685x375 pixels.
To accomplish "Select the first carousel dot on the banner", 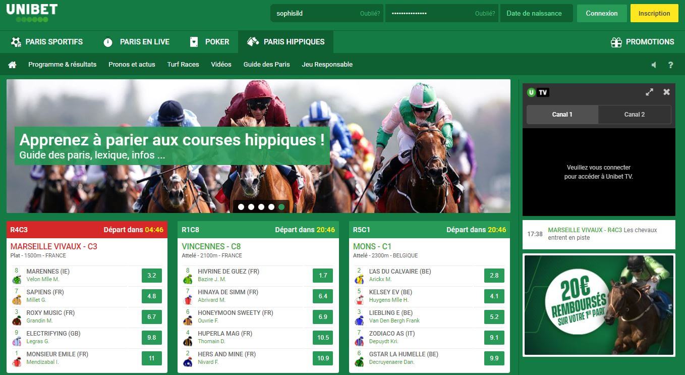I will click(241, 207).
